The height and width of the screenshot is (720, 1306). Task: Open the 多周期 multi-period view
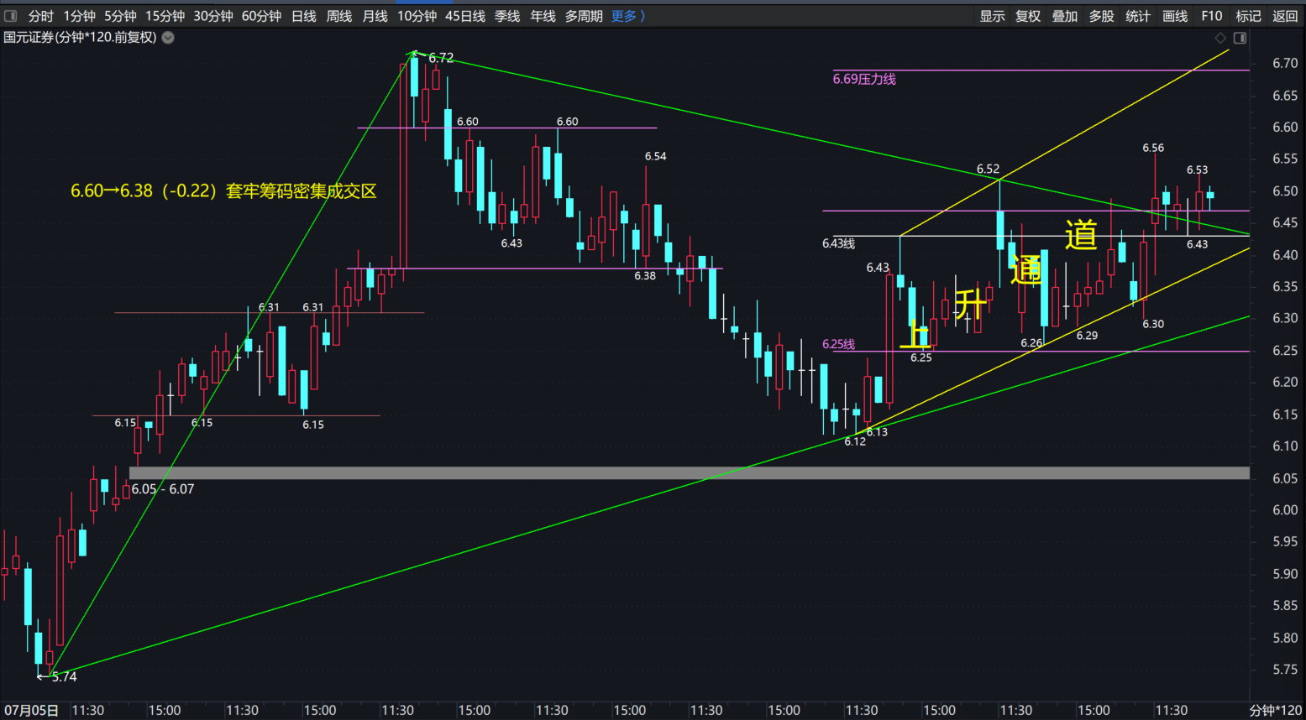pyautogui.click(x=584, y=16)
